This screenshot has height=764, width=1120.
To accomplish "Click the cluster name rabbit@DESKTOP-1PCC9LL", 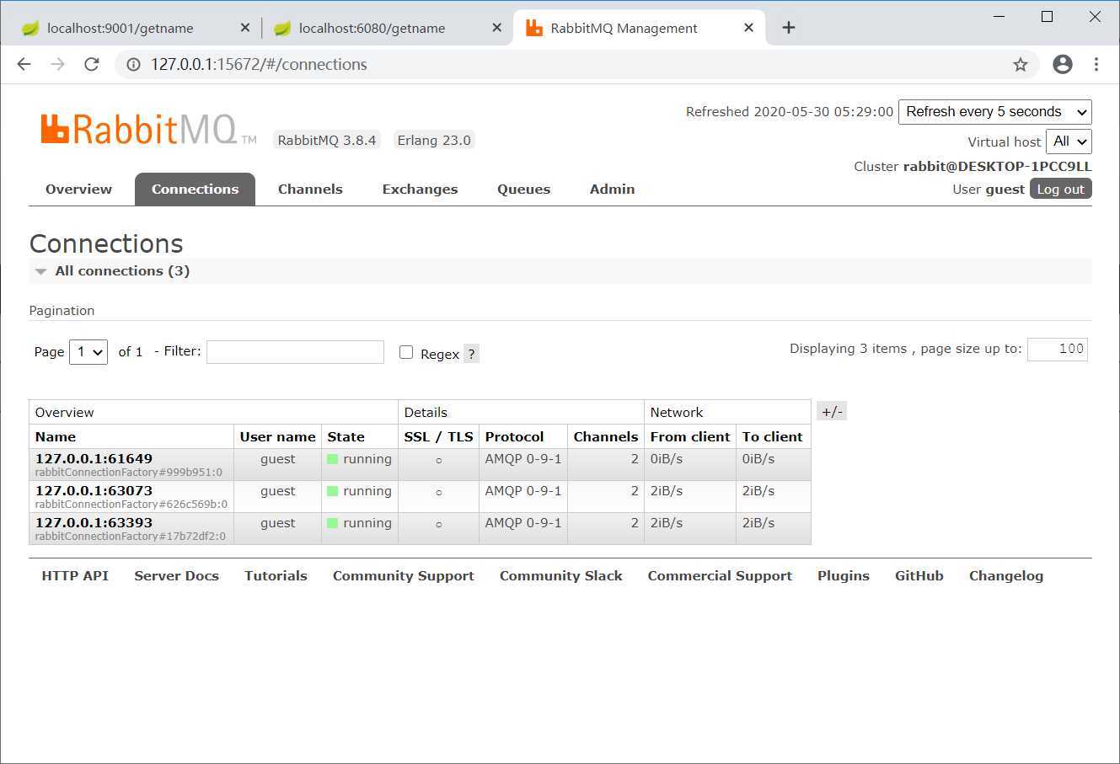I will (998, 167).
